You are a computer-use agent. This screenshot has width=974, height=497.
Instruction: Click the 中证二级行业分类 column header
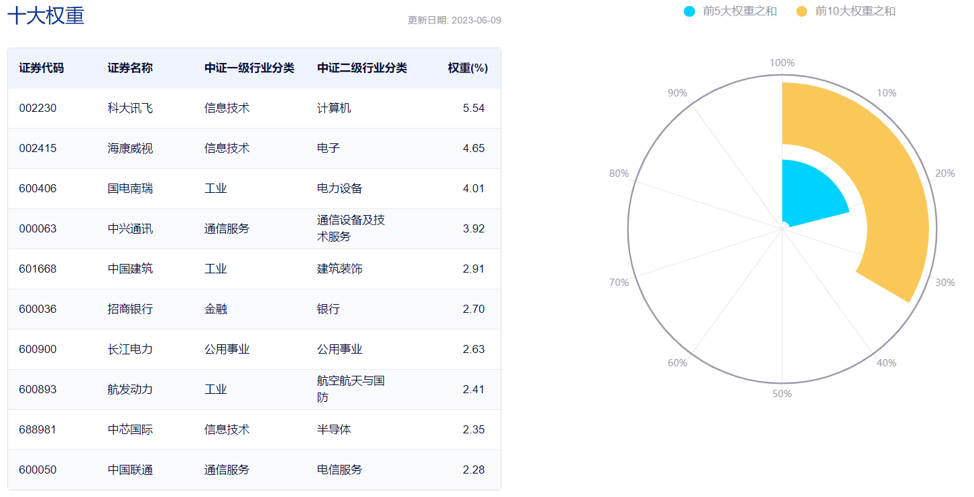point(362,68)
